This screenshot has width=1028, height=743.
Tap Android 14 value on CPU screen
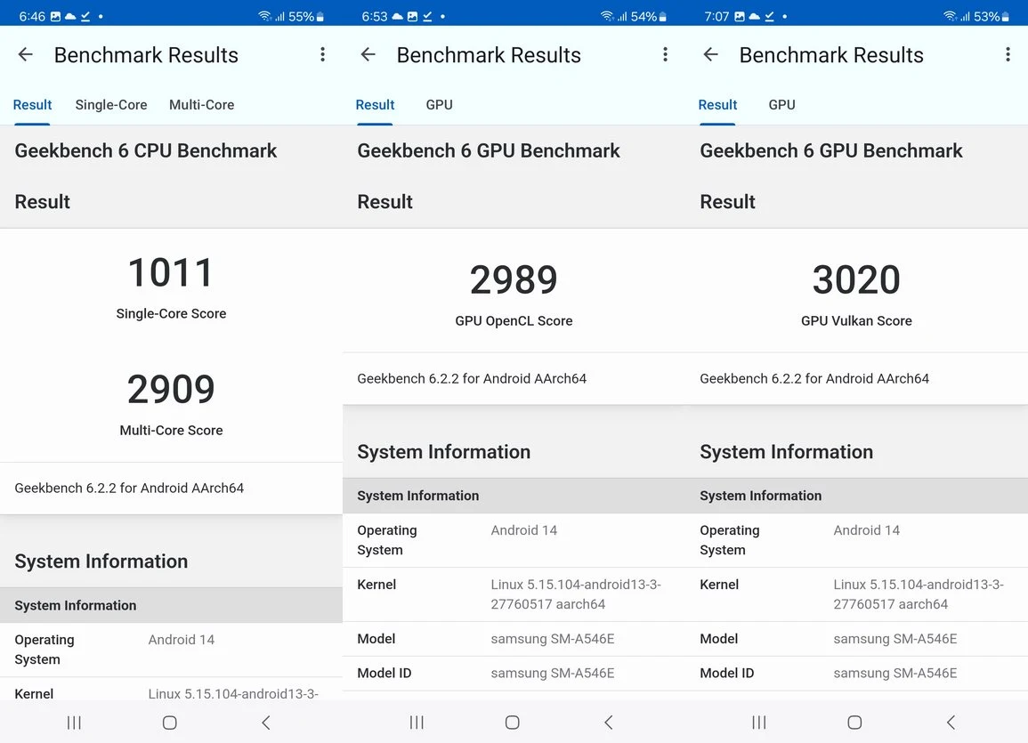181,640
